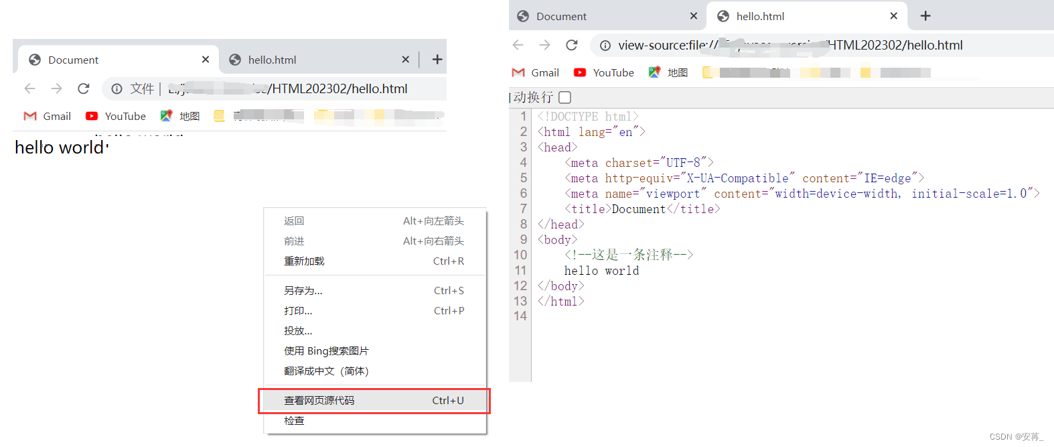
Task: Click source line meta charset UTF-8
Action: coord(639,163)
